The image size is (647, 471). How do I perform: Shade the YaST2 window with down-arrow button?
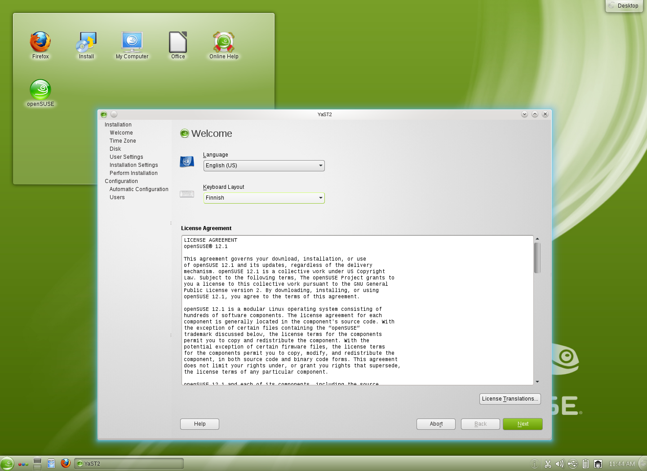pos(524,114)
